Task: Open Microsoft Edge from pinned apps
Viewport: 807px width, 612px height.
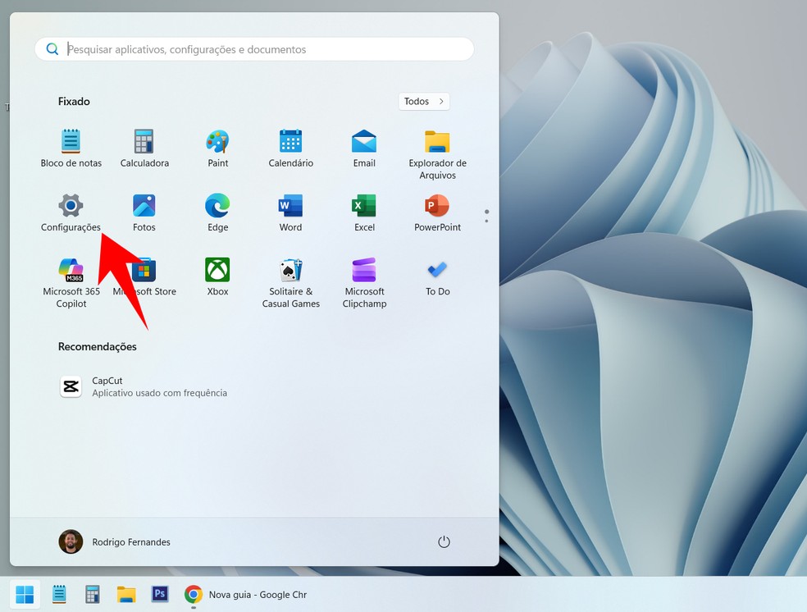Action: (217, 212)
